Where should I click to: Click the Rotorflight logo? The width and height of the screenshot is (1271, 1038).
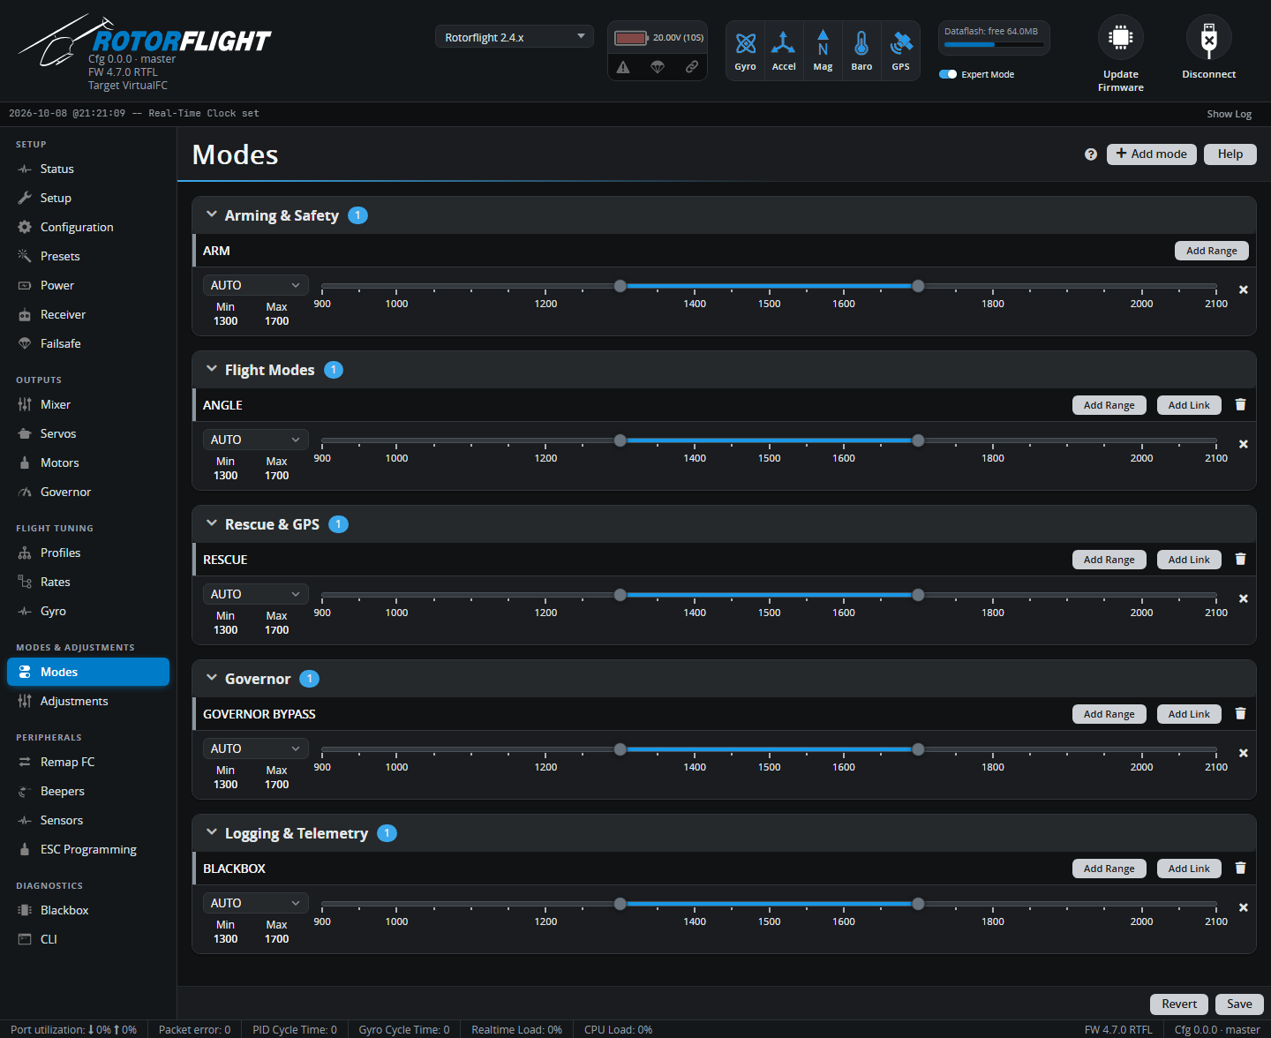[146, 41]
